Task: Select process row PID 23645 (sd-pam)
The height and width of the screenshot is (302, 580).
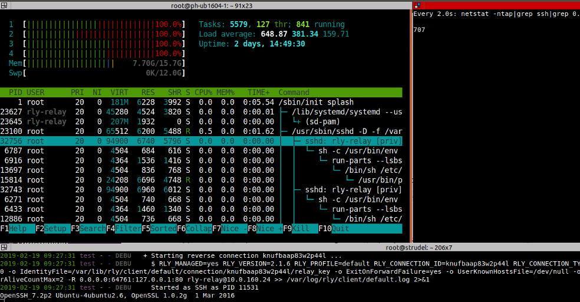Action: (201, 122)
